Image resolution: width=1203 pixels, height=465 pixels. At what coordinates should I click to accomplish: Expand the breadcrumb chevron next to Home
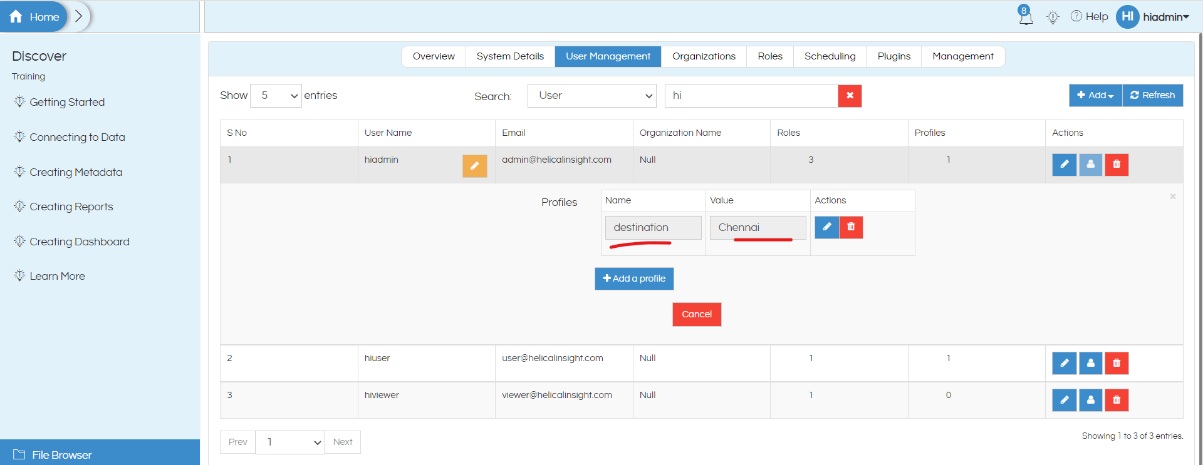point(79,16)
